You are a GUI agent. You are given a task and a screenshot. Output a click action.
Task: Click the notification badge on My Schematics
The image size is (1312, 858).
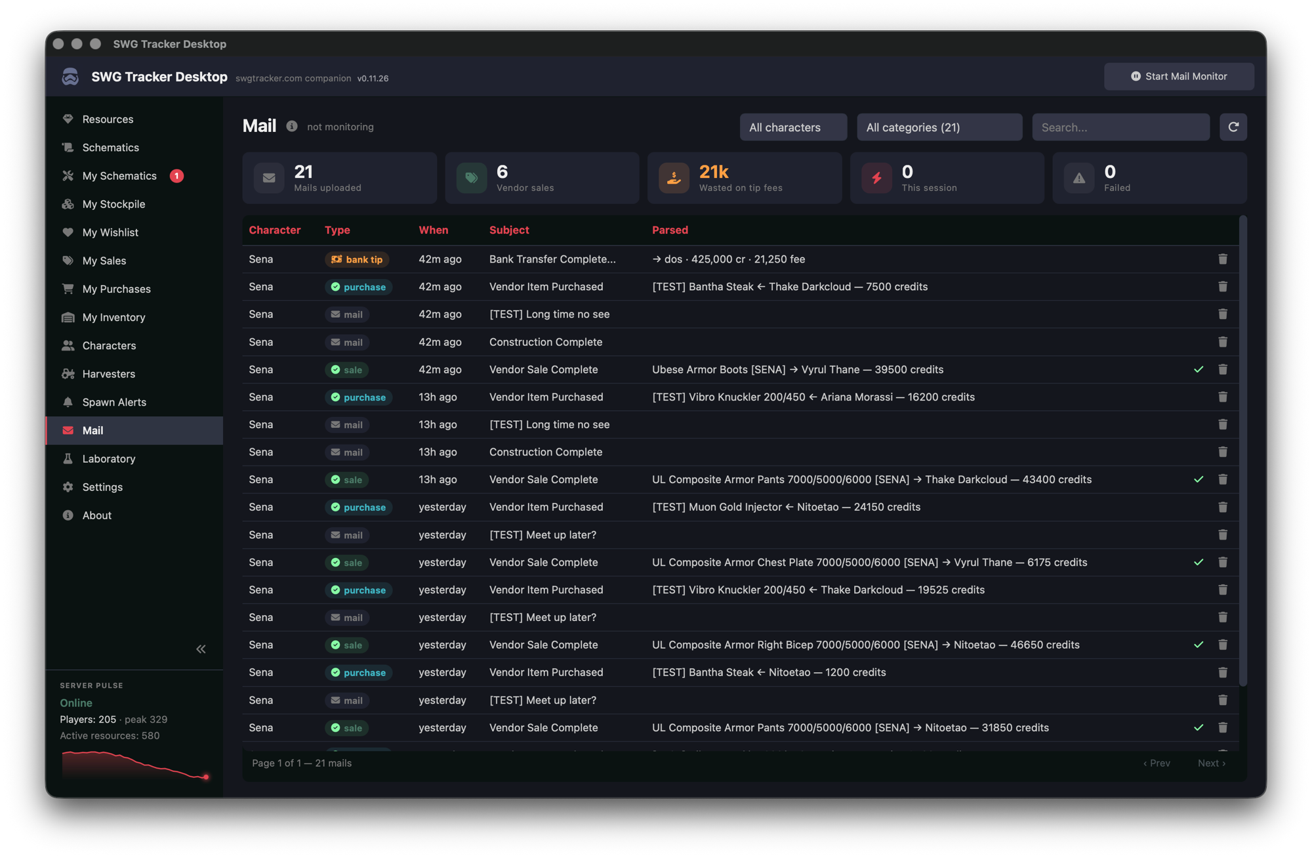[x=176, y=175]
